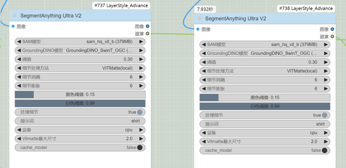346x168 pixels.
Task: Adjust 白色阈值 slider in node #738
Action: 265,106
